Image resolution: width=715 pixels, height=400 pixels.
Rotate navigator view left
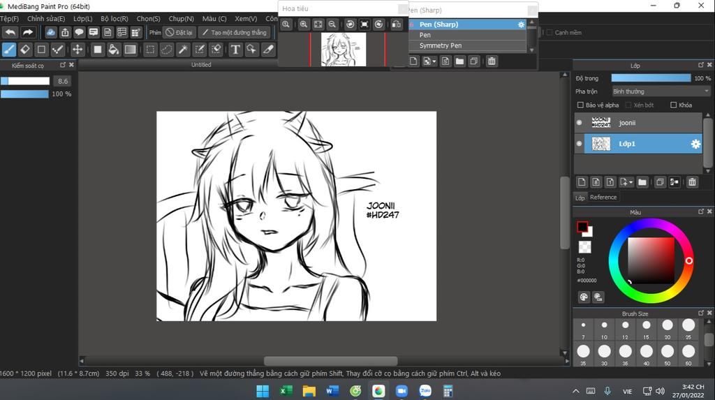click(351, 24)
